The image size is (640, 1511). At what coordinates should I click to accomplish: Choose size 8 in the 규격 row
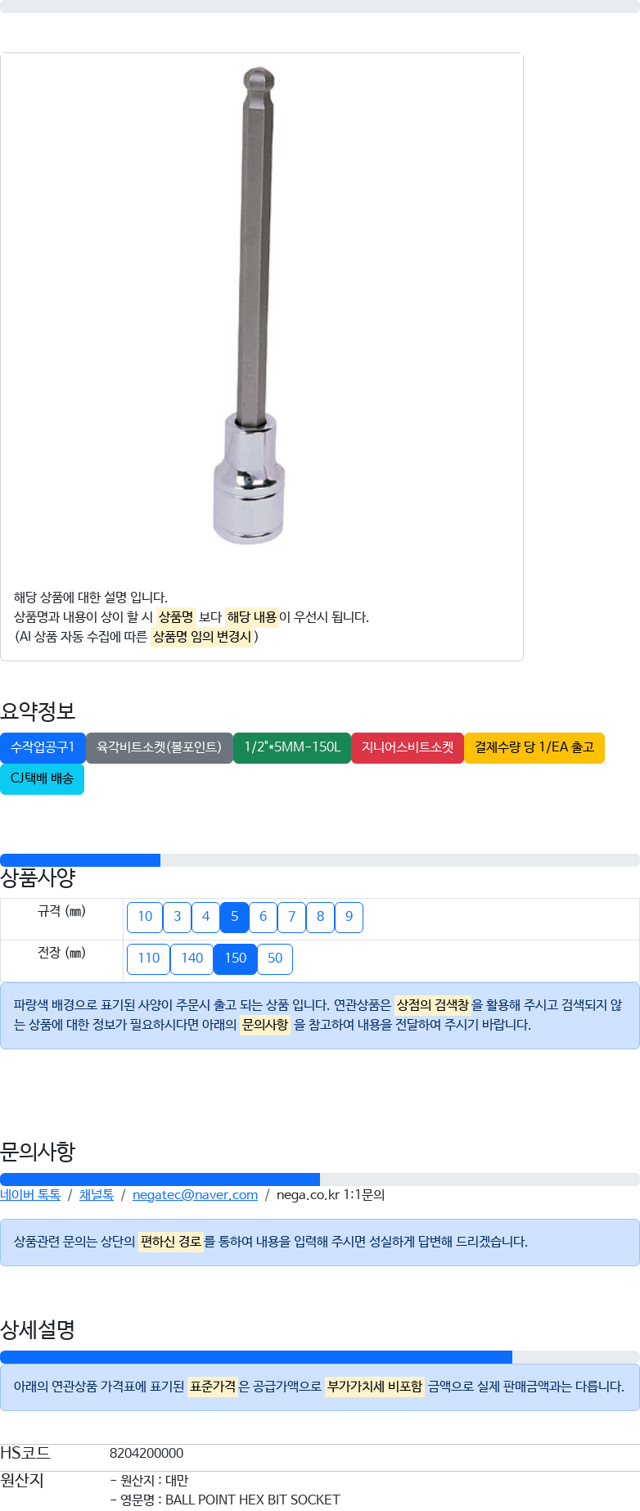pos(320,917)
